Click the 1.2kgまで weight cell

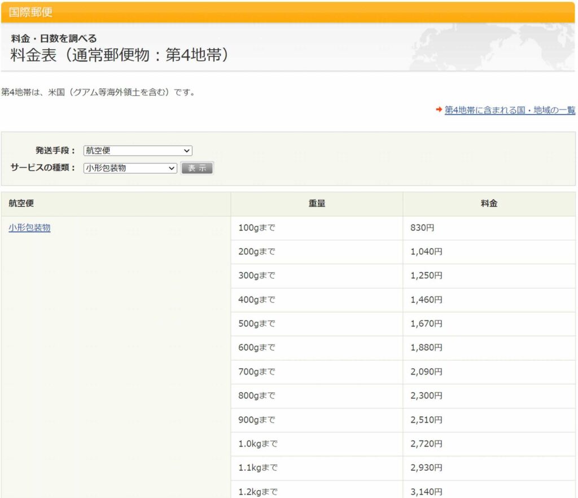pyautogui.click(x=258, y=491)
